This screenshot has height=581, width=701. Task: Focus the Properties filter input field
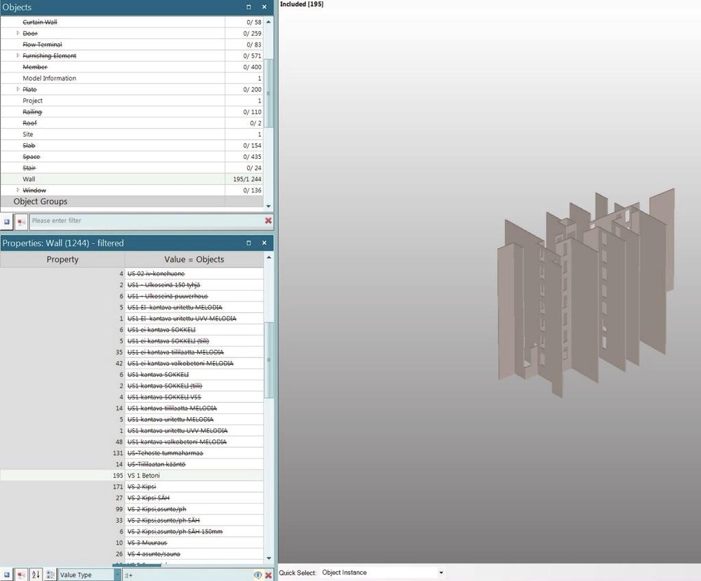coord(188,575)
